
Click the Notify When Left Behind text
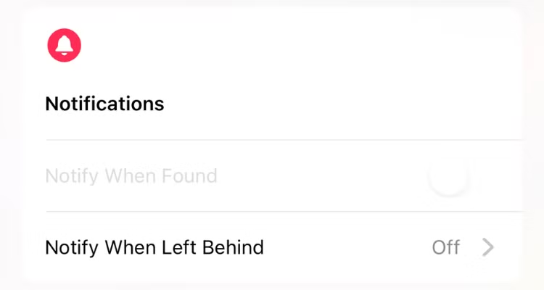point(154,248)
